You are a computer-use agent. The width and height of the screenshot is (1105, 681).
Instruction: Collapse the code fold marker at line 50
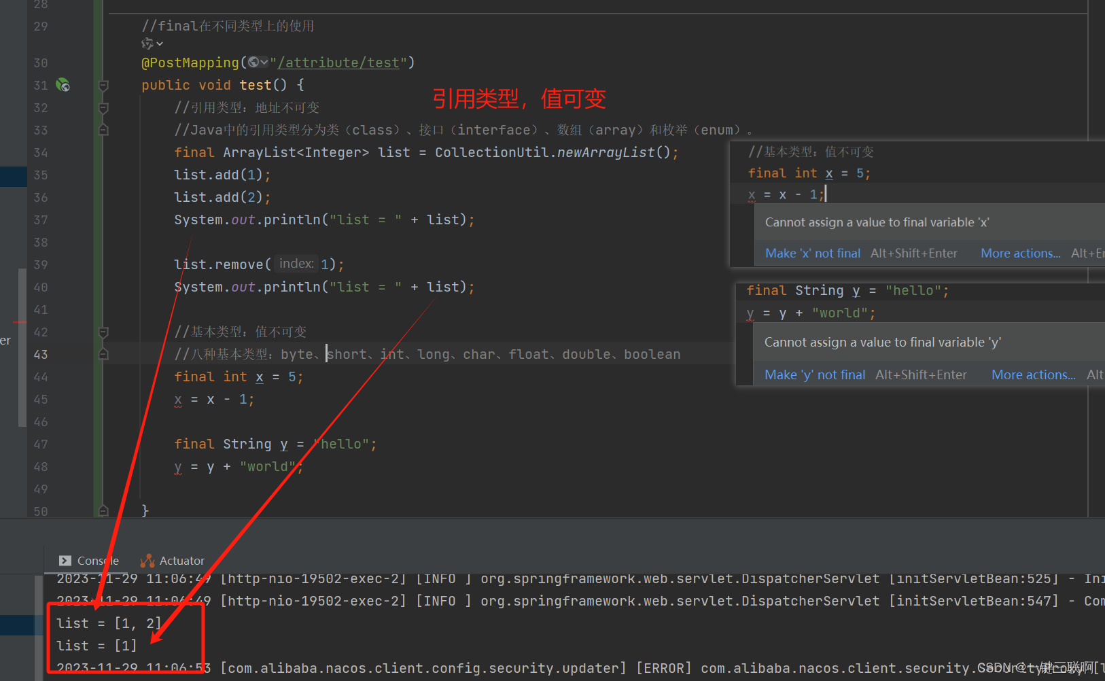coord(103,510)
